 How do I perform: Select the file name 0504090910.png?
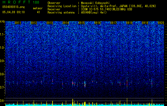click(x=14, y=7)
